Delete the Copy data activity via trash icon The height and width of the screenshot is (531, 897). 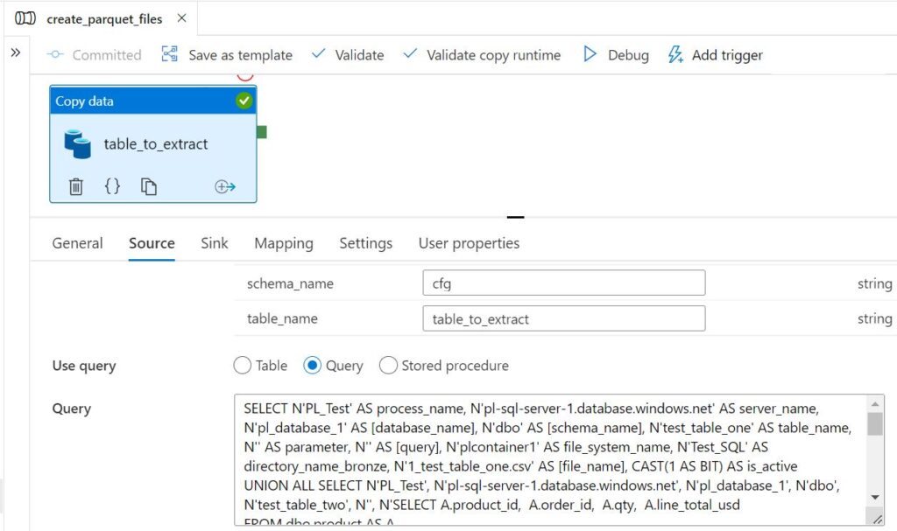pyautogui.click(x=76, y=186)
